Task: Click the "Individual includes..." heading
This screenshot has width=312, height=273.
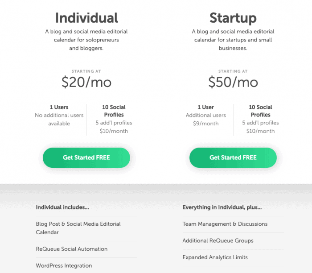Action: click(x=62, y=207)
